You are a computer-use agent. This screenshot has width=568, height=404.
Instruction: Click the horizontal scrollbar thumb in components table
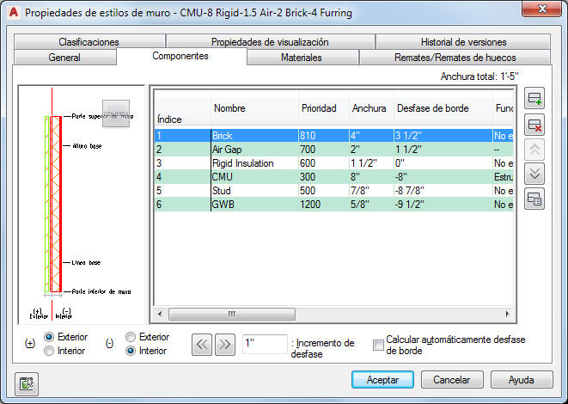232,314
